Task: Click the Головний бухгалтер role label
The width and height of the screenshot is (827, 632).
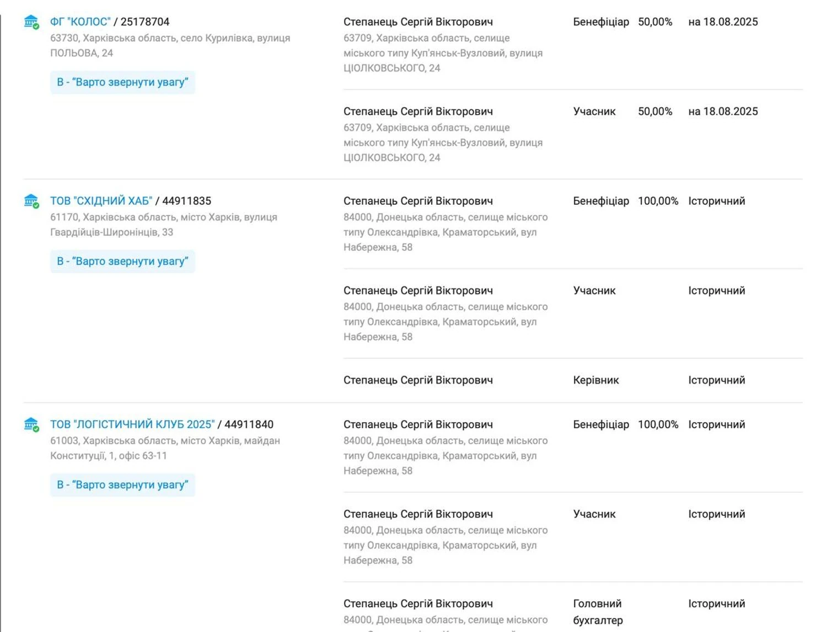Action: click(598, 612)
